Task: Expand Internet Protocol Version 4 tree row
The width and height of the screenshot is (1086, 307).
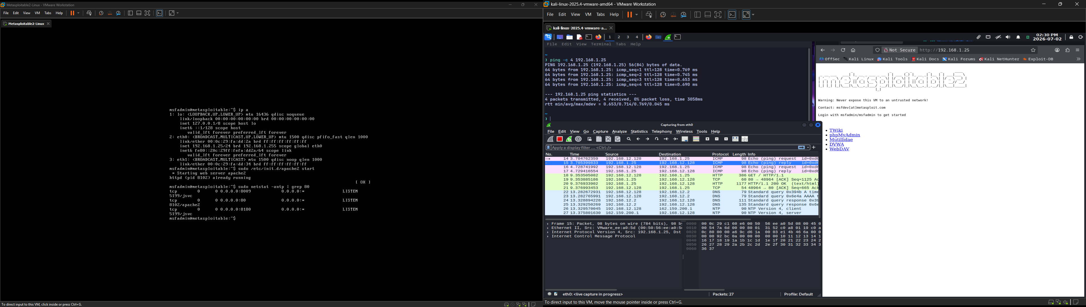Action: click(x=548, y=232)
